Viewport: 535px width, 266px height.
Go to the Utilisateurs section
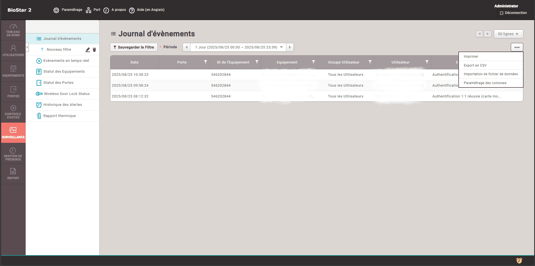point(13,50)
